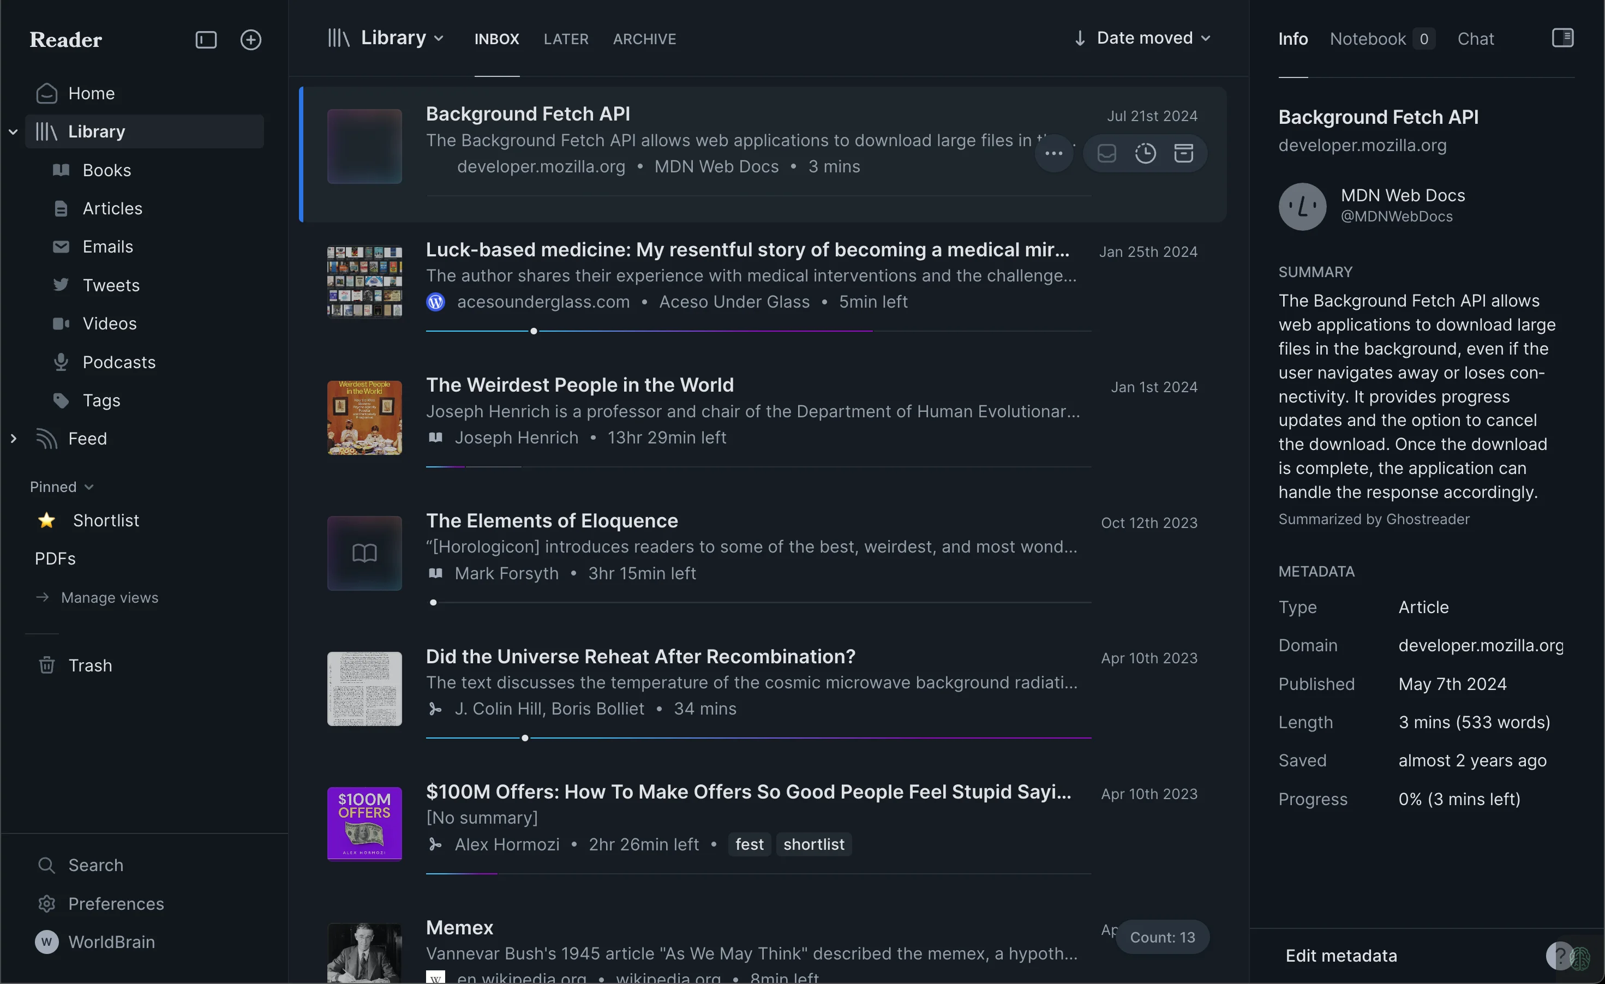Screen dimensions: 1605x984
Task: Open the starred Shortlist view
Action: 105,520
